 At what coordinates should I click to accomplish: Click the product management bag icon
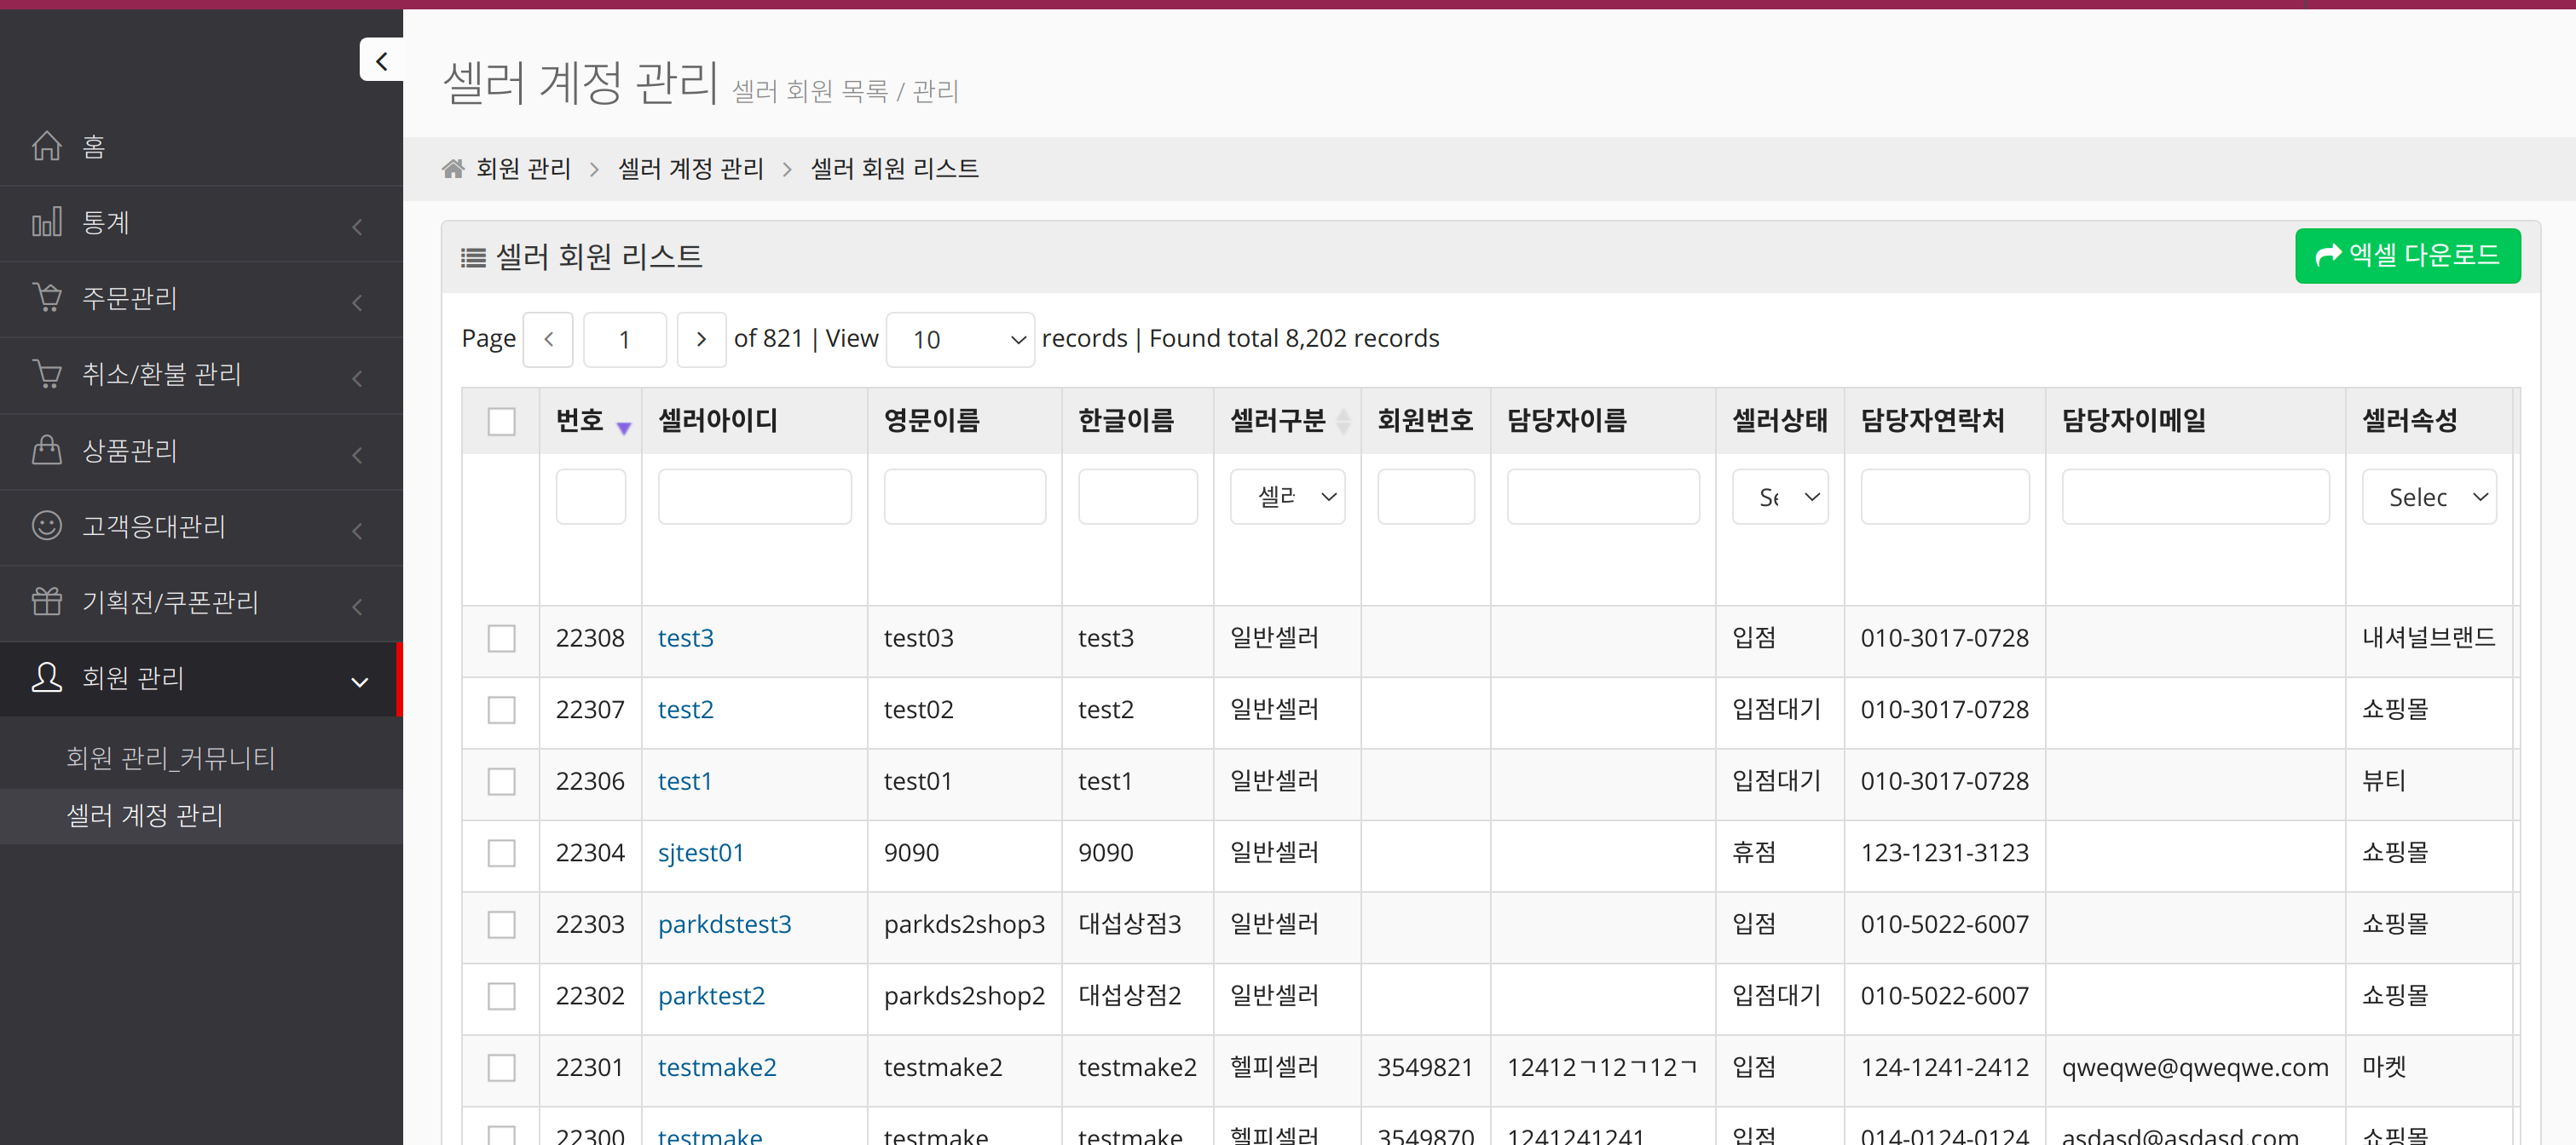(47, 451)
